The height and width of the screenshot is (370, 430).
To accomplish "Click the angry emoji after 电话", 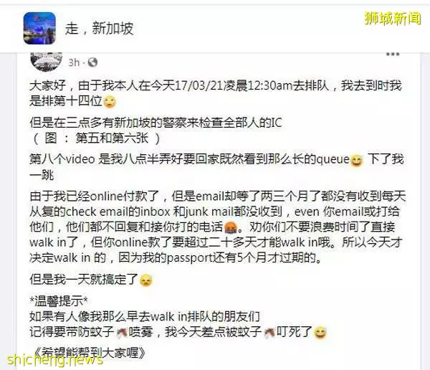I will (231, 227).
